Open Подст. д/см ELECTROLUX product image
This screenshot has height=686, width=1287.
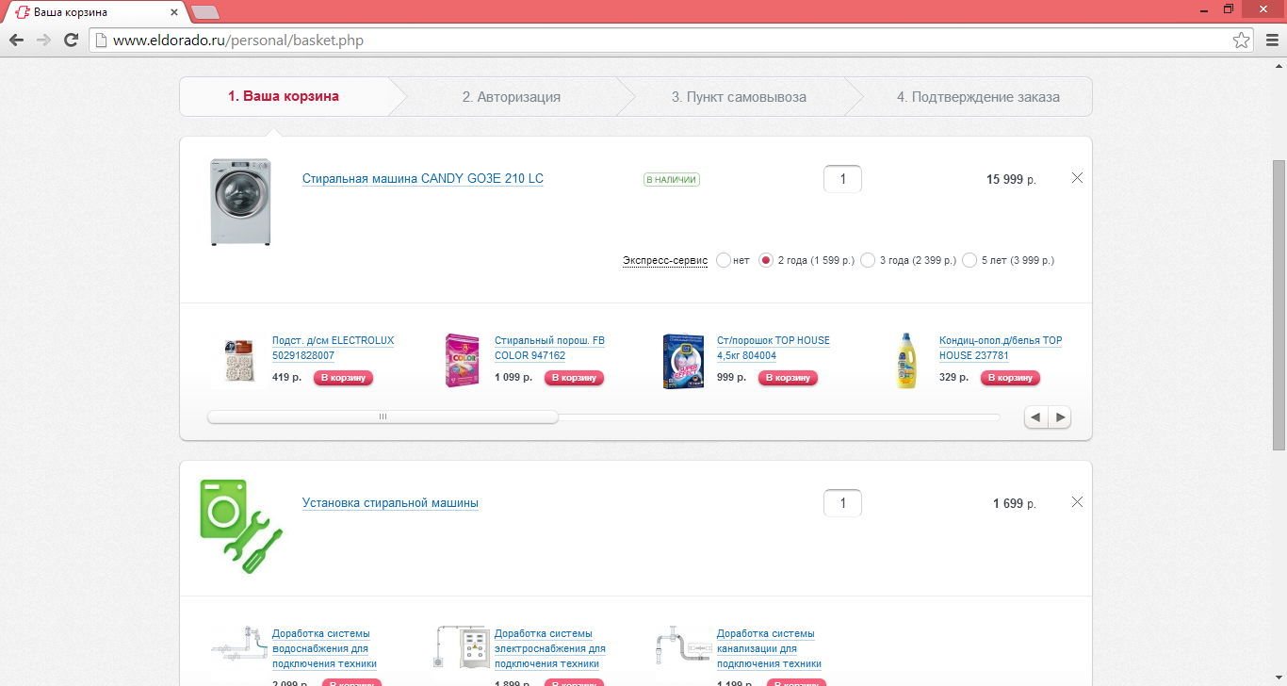click(238, 360)
